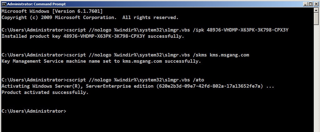Viewport: 320px width, 132px height.
Task: Maximize the Command Prompt window
Action: click(x=310, y=4)
